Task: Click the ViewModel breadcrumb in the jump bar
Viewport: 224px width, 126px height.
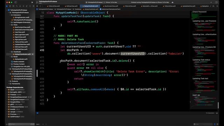Action: point(77,9)
